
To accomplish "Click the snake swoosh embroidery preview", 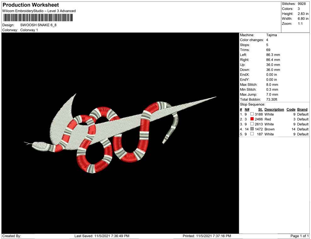I will click(120, 133).
